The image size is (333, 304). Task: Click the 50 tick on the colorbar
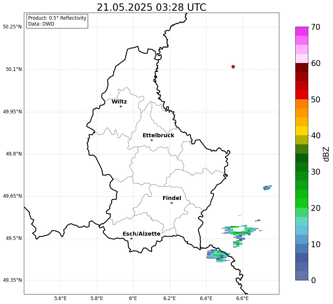pyautogui.click(x=316, y=99)
